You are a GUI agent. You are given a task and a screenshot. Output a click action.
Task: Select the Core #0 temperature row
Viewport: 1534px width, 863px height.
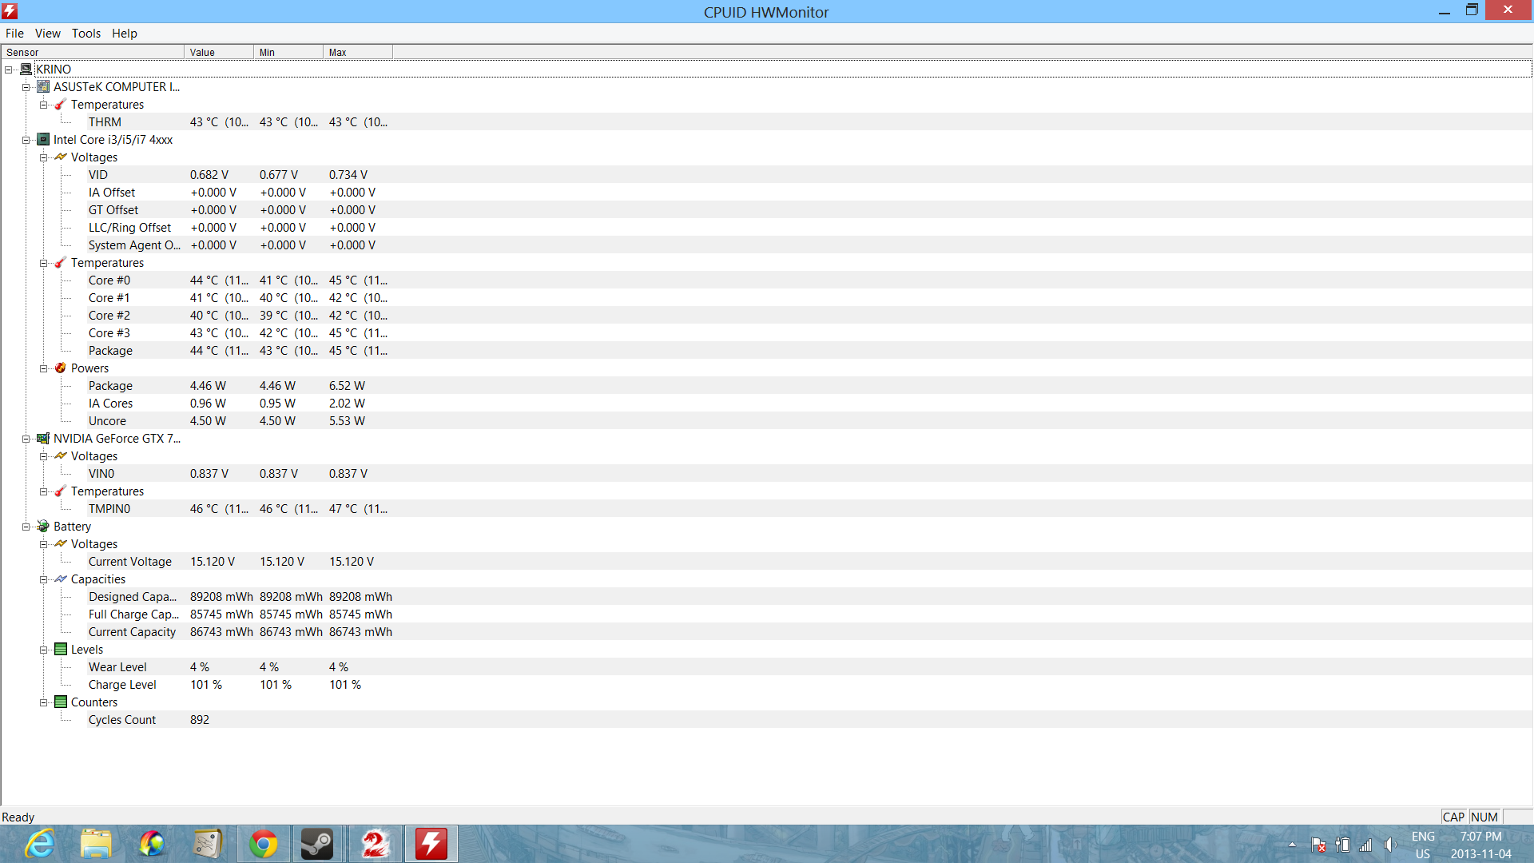click(809, 280)
